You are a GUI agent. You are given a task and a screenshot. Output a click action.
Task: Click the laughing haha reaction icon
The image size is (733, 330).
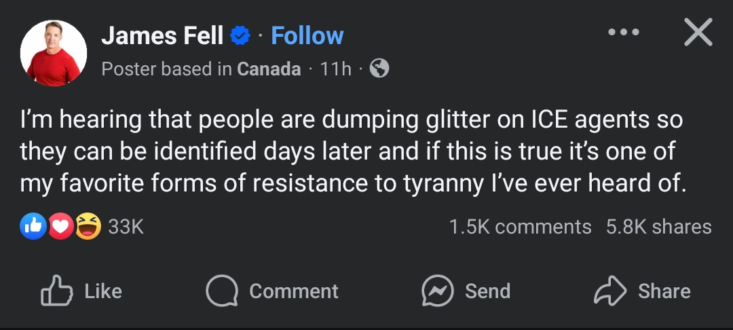click(88, 226)
